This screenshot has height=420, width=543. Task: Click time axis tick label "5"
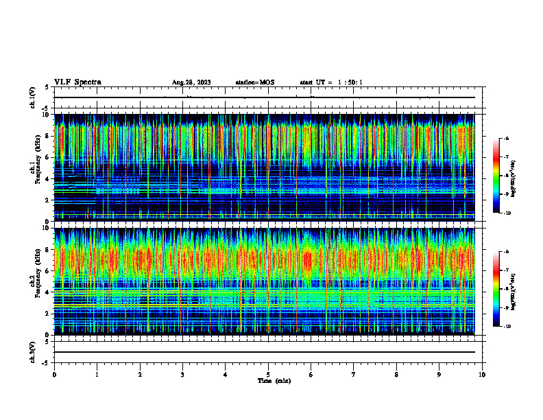[268, 375]
